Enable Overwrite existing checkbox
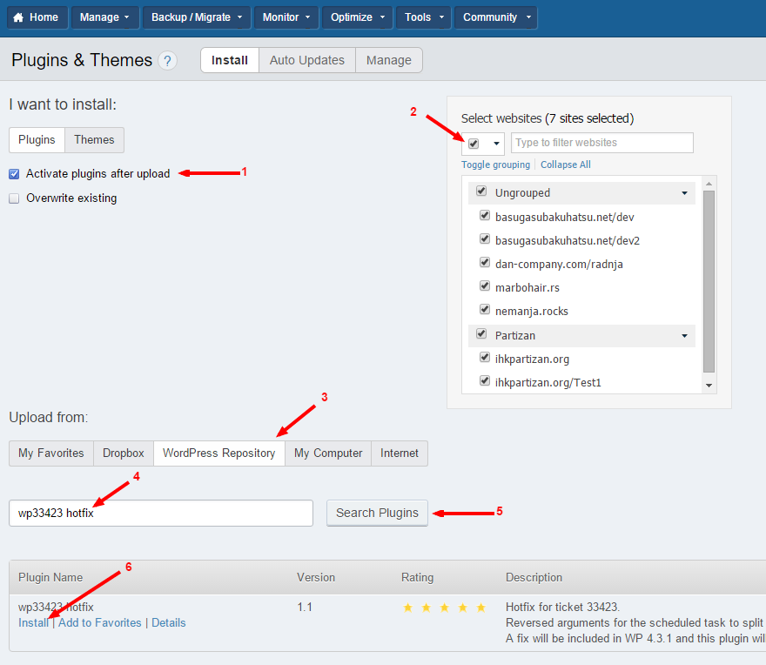This screenshot has width=766, height=665. click(14, 198)
